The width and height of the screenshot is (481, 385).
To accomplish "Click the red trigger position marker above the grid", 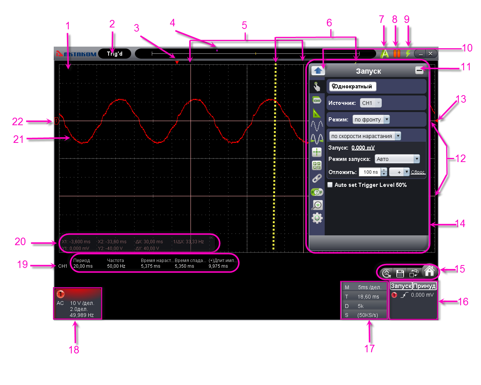I will point(177,62).
